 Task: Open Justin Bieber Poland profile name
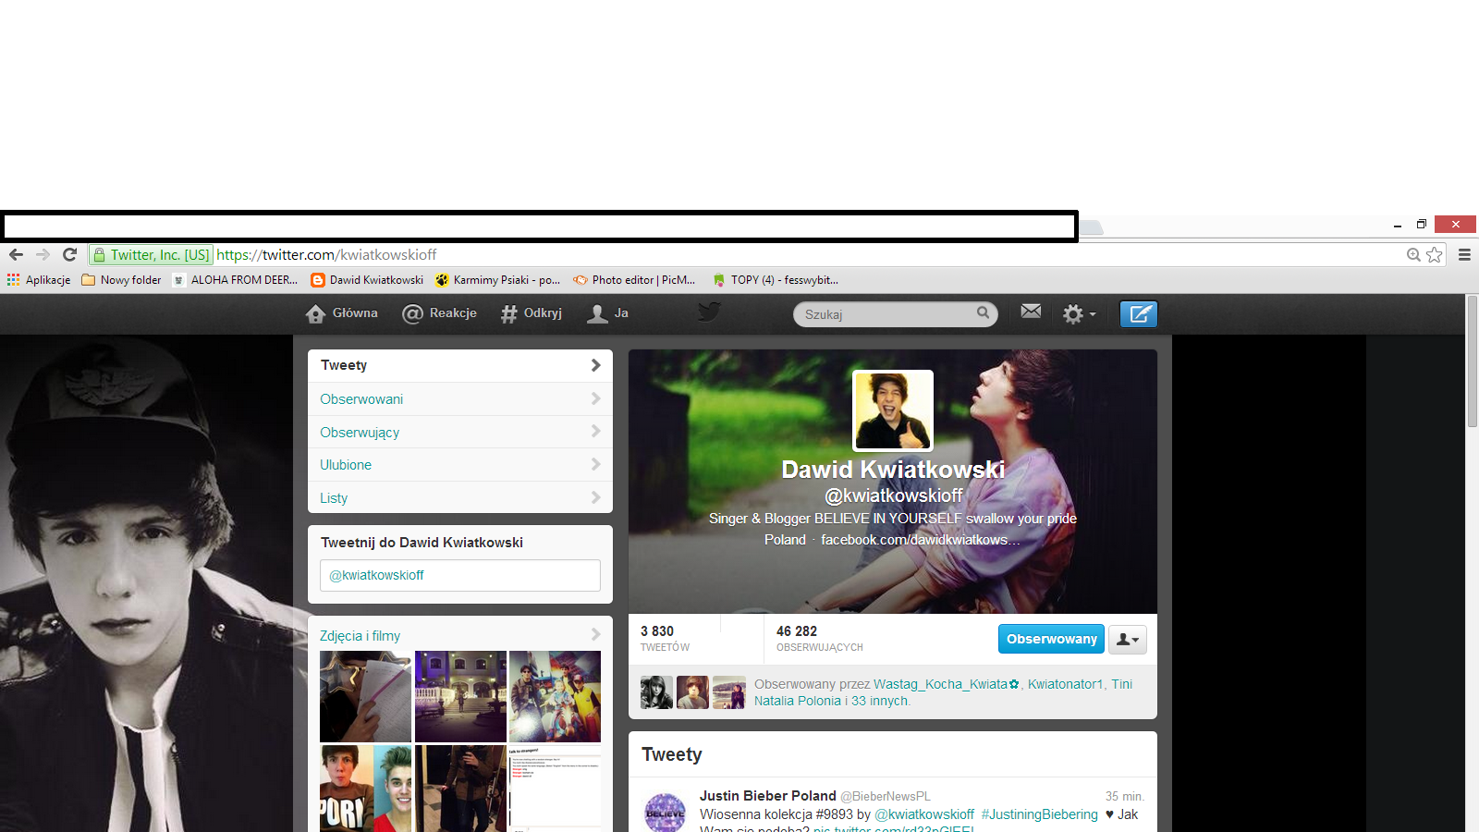tap(767, 796)
